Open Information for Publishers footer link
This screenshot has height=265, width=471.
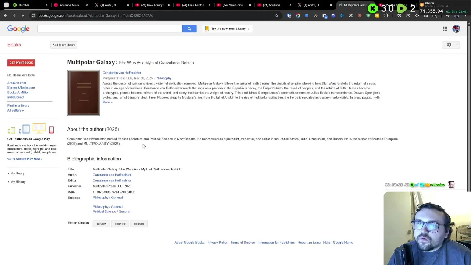(276, 243)
